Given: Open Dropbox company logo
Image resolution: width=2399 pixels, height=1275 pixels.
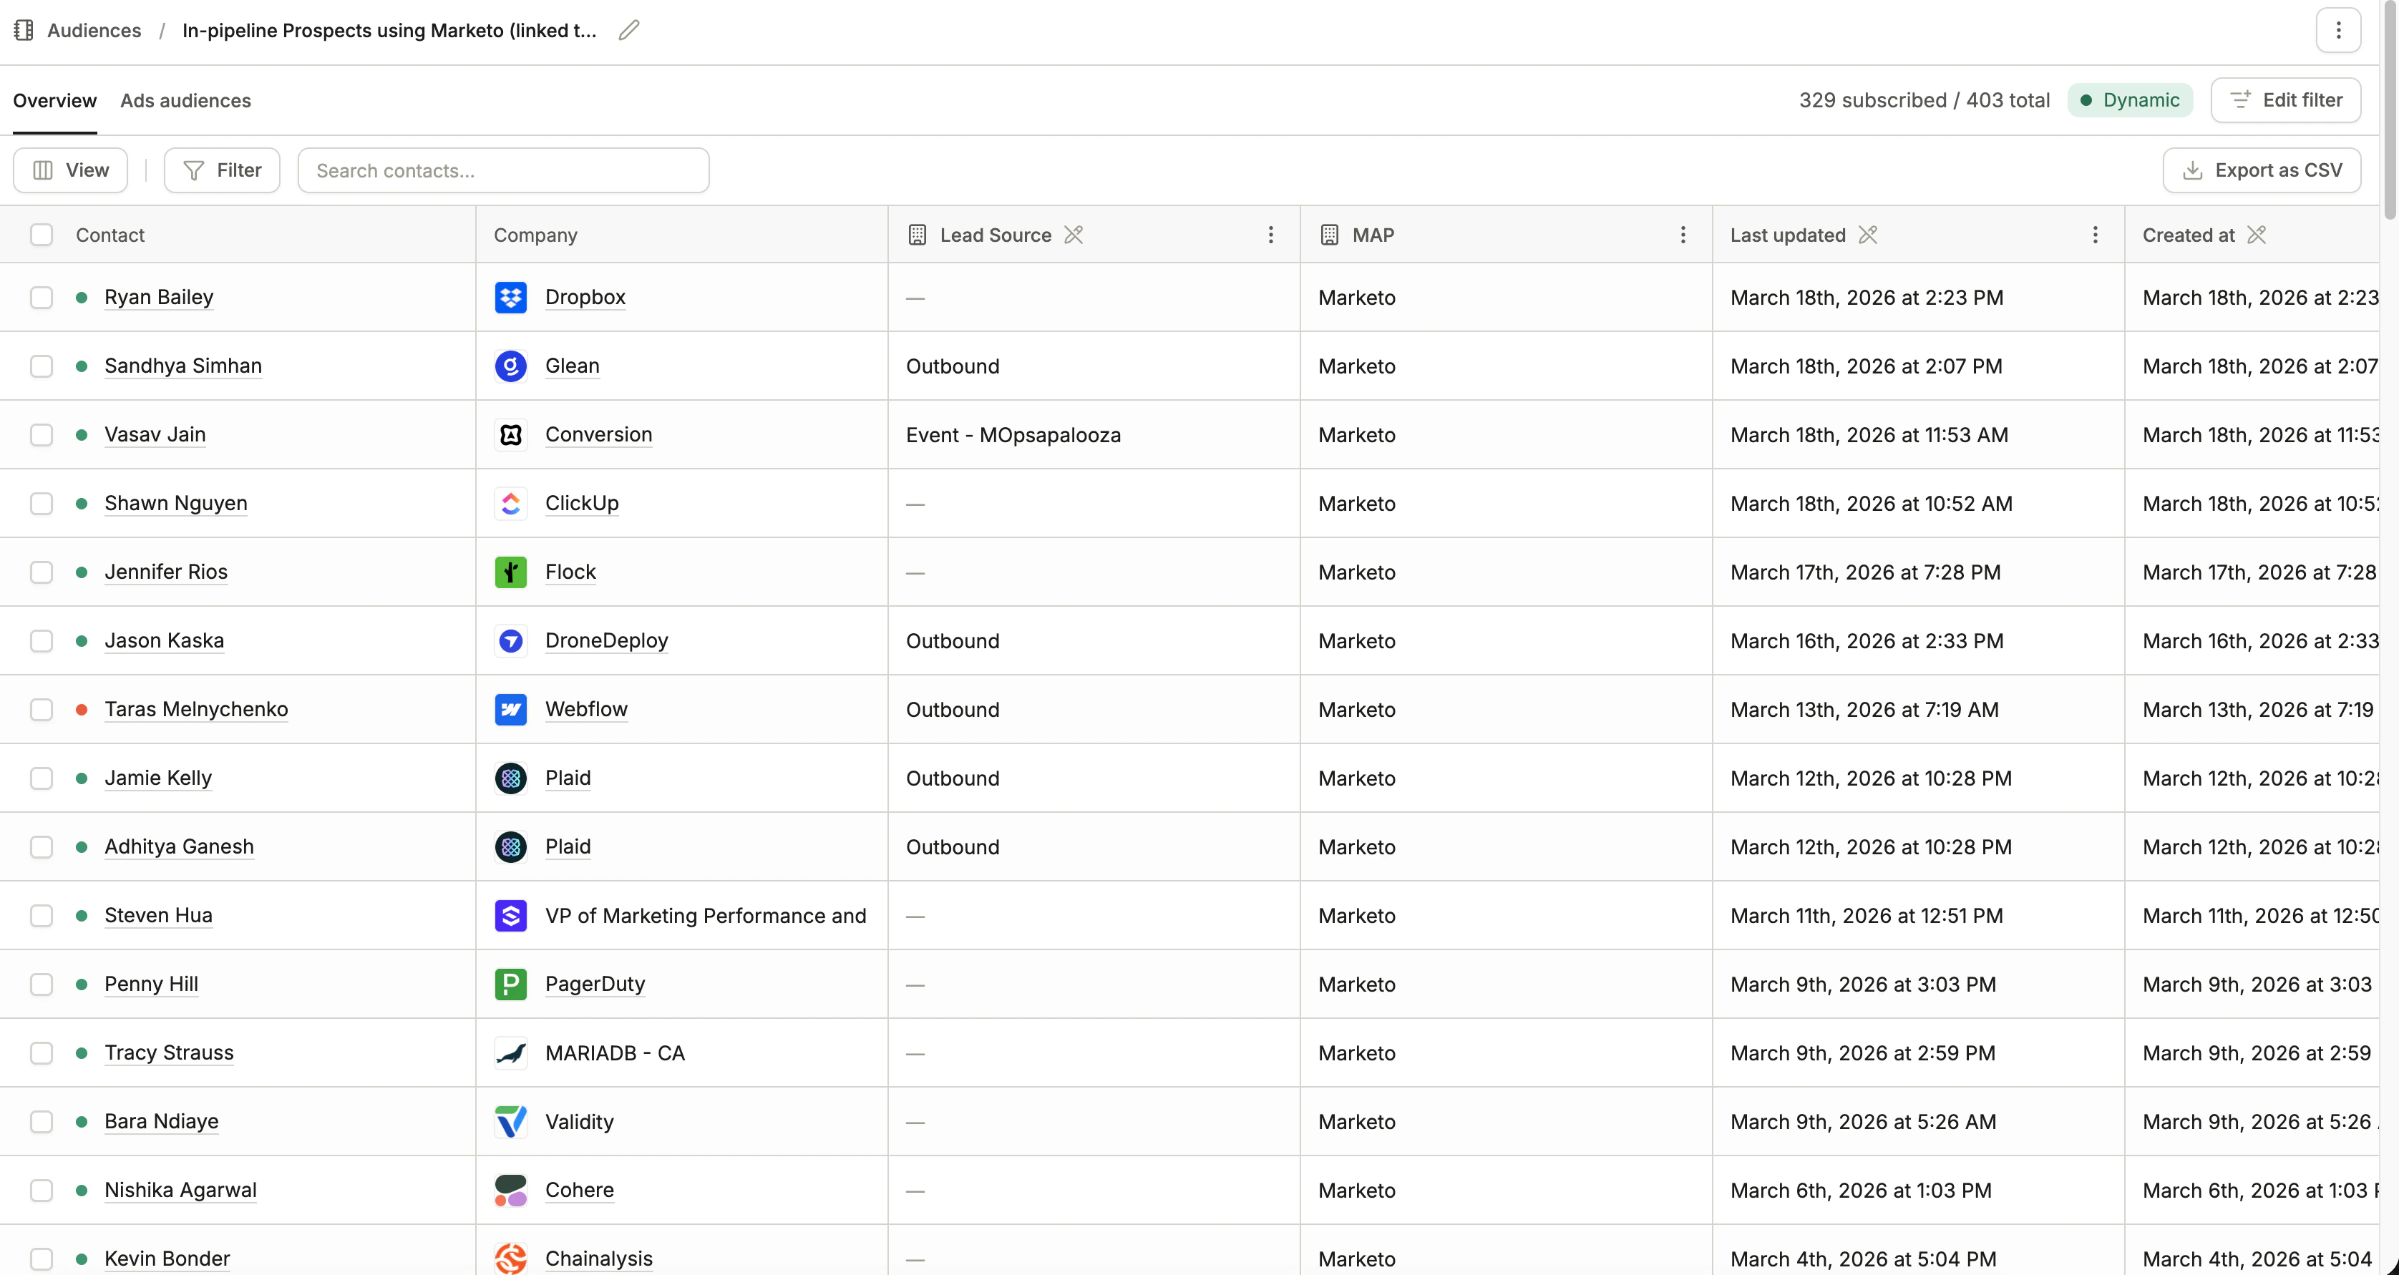Looking at the screenshot, I should coord(510,297).
